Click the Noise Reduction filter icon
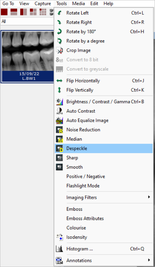Screen dimensions: 155x267 click(x=59, y=130)
